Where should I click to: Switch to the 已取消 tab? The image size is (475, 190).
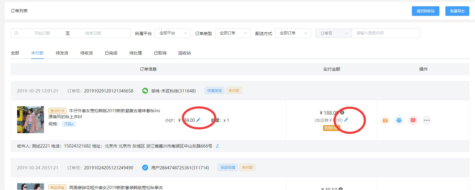pyautogui.click(x=160, y=53)
